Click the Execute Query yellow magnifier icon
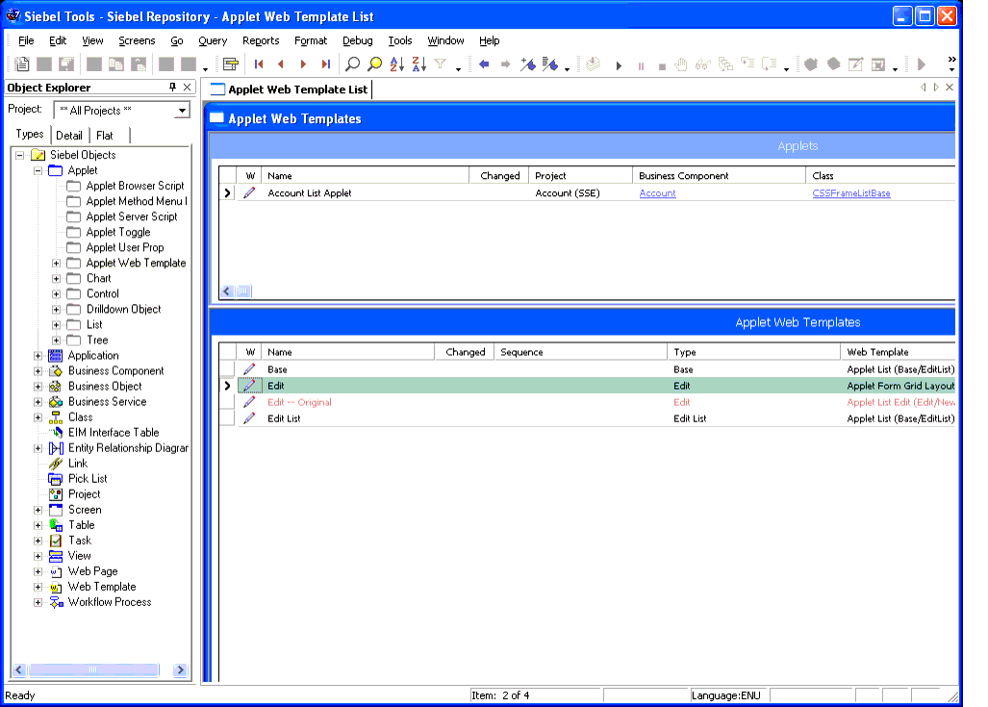 tap(375, 64)
